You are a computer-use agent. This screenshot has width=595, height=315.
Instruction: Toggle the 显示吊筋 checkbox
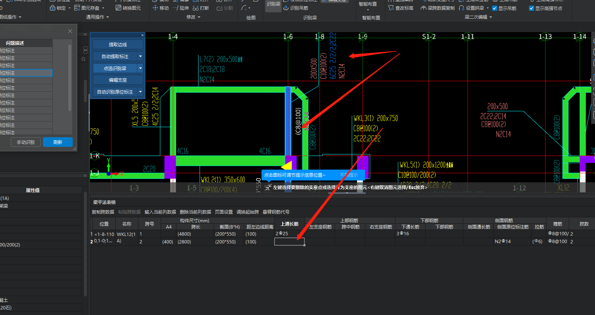point(495,8)
